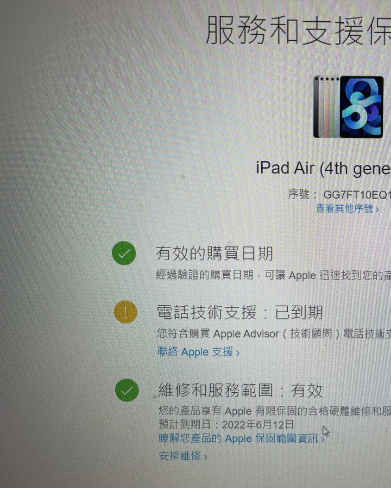Click the 維修和服務範圍:有效 heading
This screenshot has height=488, width=391.
pyautogui.click(x=241, y=390)
